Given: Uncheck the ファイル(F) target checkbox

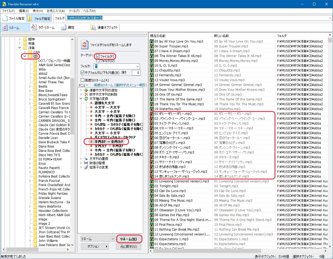Looking at the screenshot, I should click(x=98, y=56).
